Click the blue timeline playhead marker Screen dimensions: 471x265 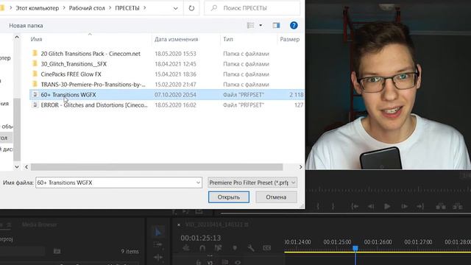tap(355, 248)
